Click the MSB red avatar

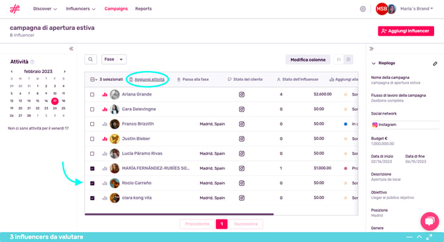pyautogui.click(x=382, y=9)
